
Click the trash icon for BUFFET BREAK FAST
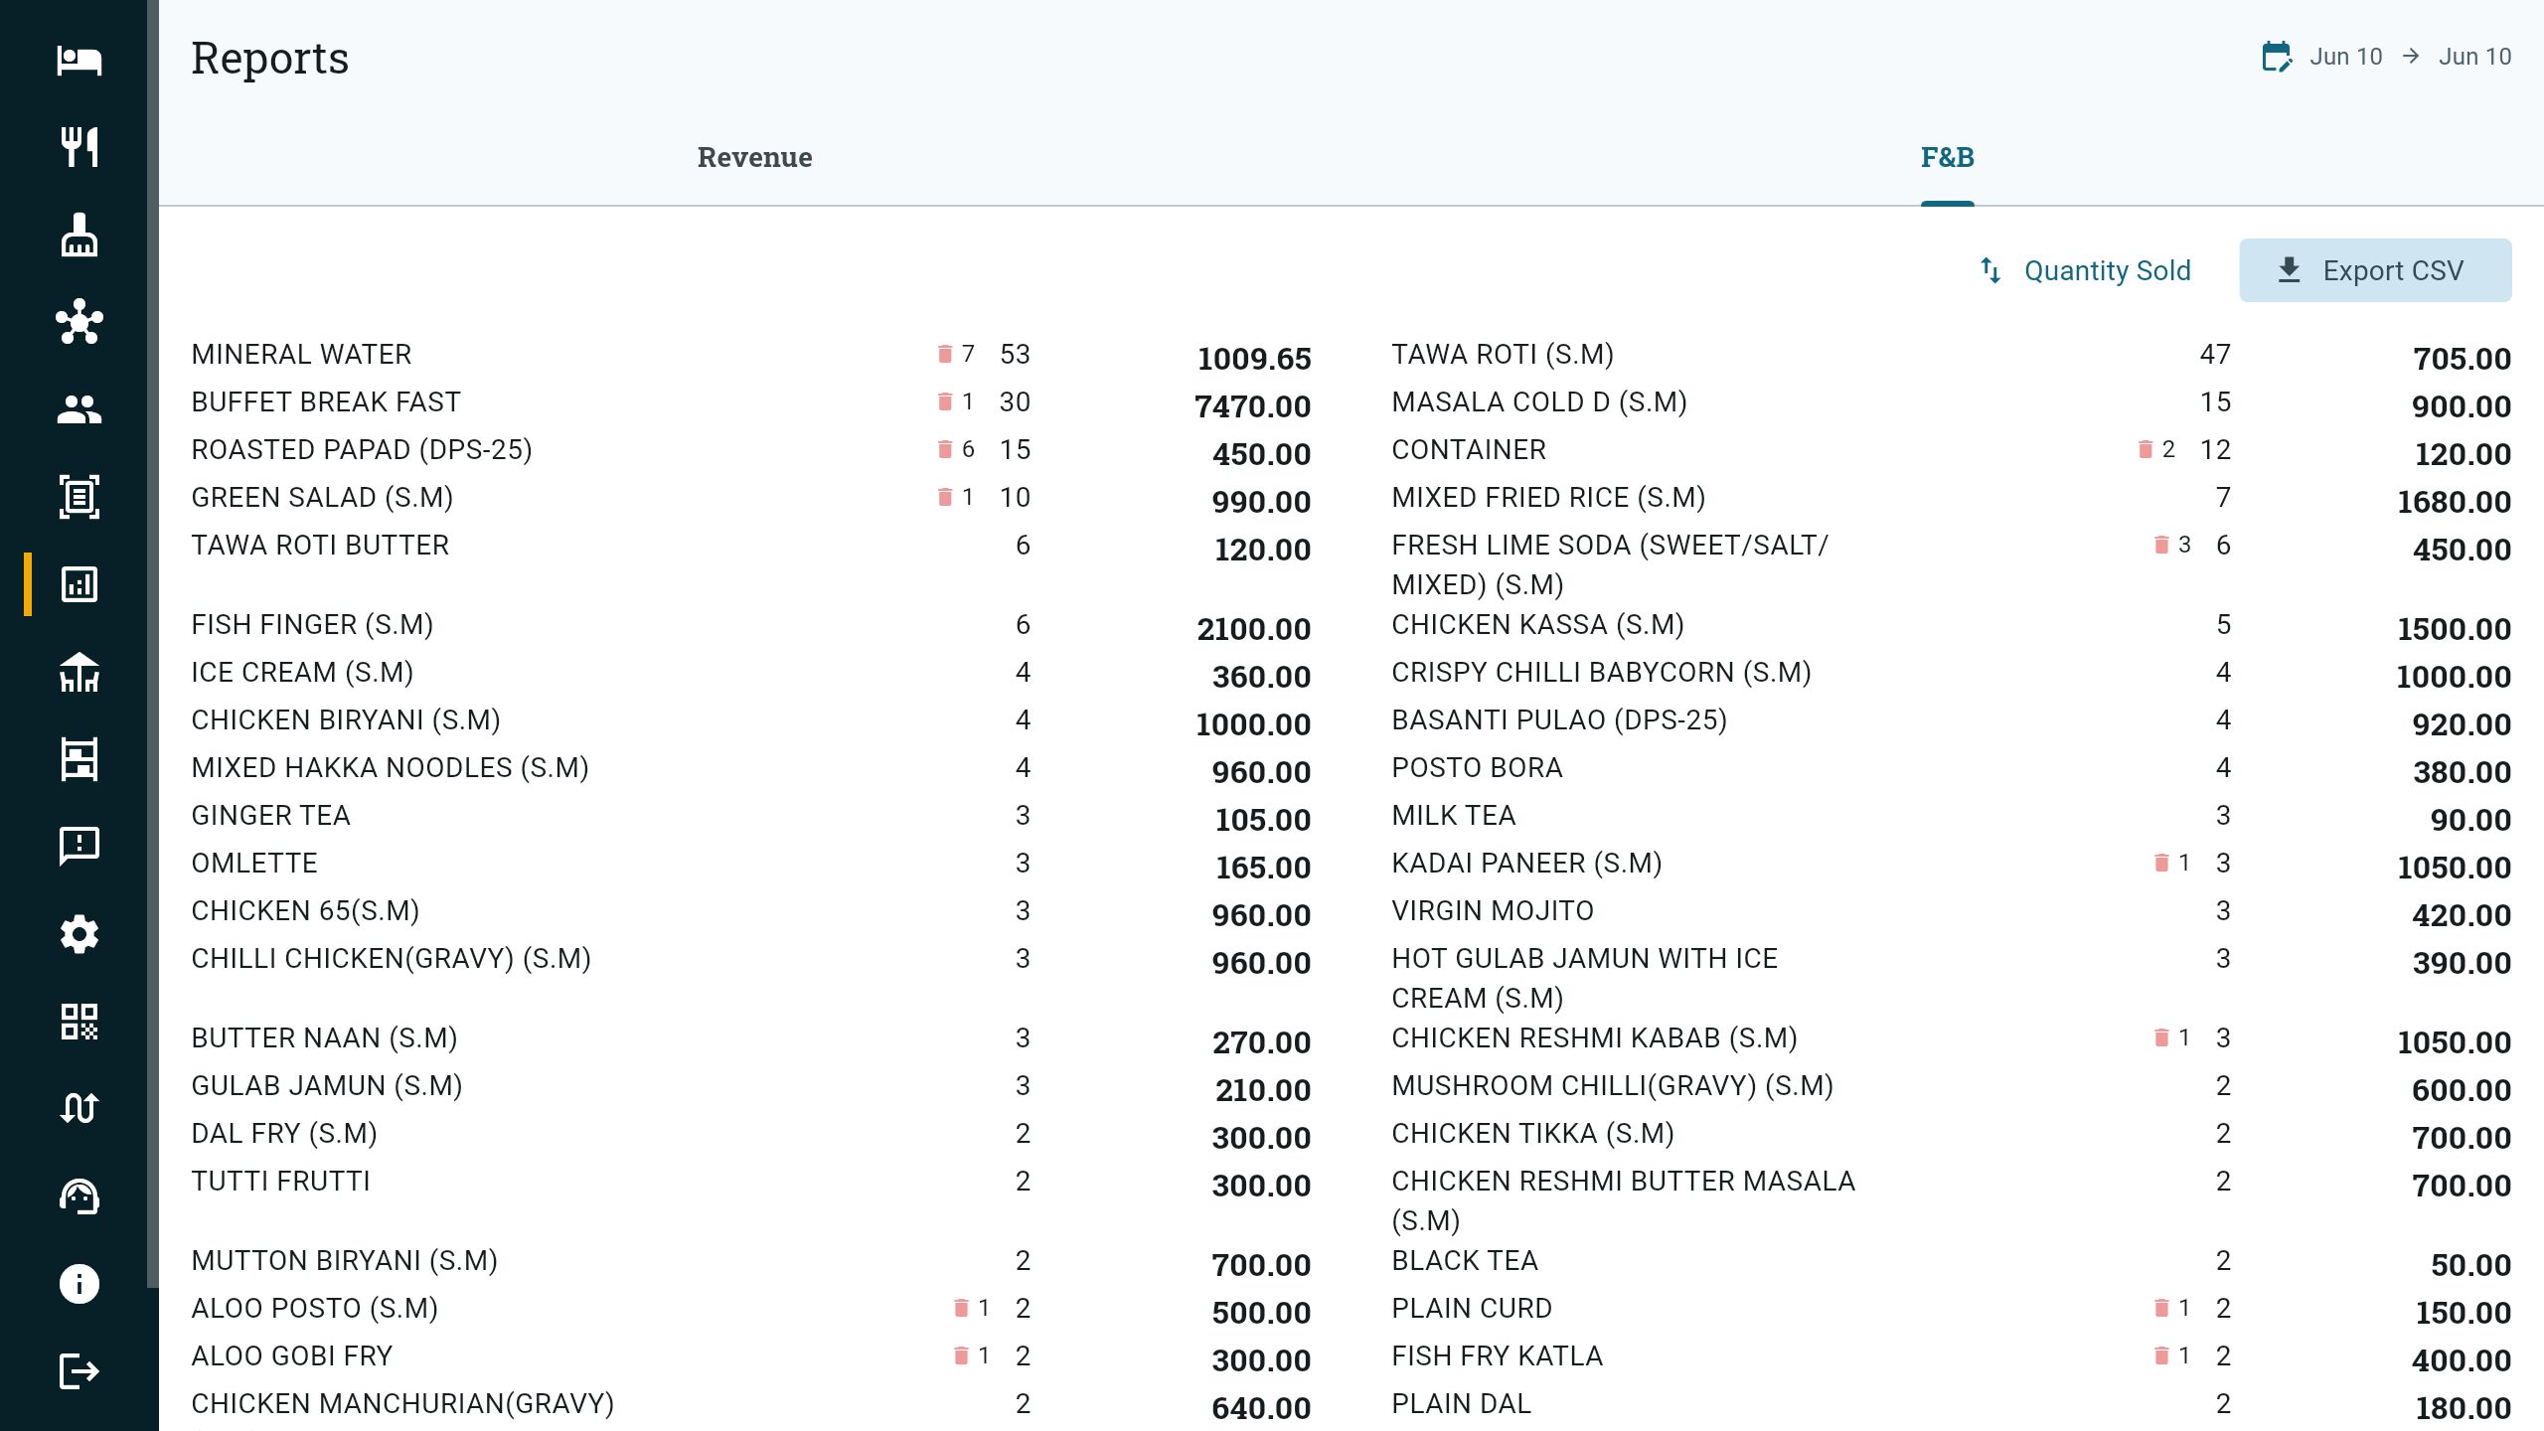click(x=945, y=401)
